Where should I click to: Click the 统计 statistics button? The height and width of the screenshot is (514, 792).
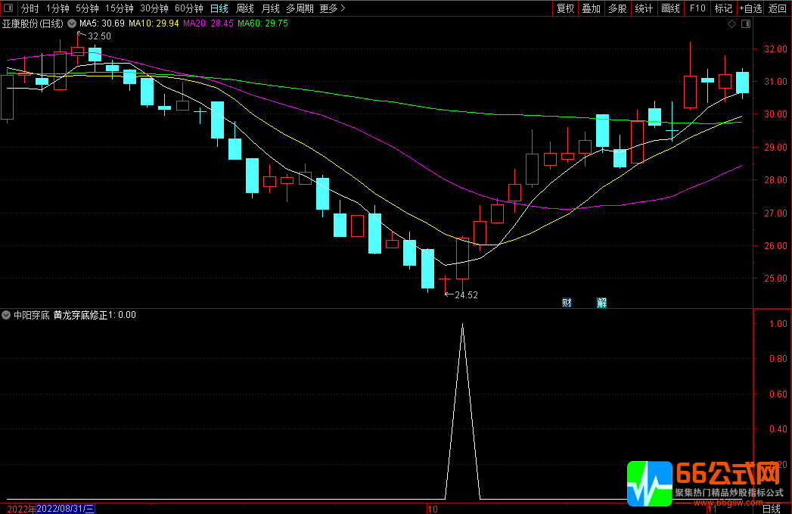(644, 8)
